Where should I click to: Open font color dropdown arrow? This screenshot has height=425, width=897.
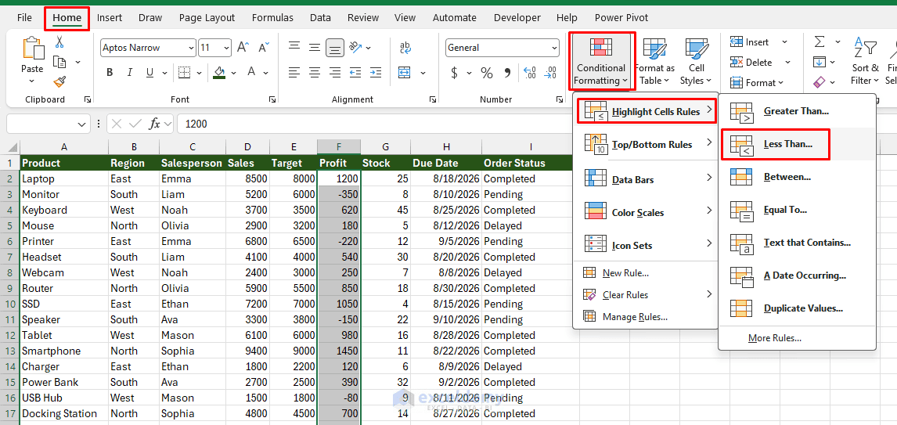click(x=265, y=74)
